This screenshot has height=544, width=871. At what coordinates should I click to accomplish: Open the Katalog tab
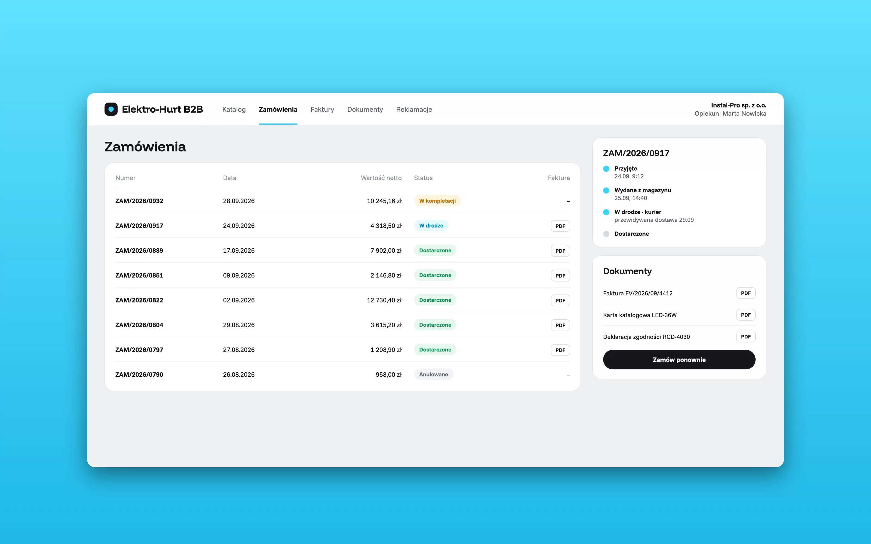pyautogui.click(x=234, y=109)
